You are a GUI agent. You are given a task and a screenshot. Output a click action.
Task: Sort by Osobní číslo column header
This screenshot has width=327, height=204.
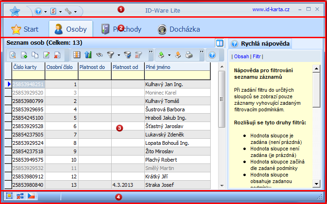(x=62, y=67)
